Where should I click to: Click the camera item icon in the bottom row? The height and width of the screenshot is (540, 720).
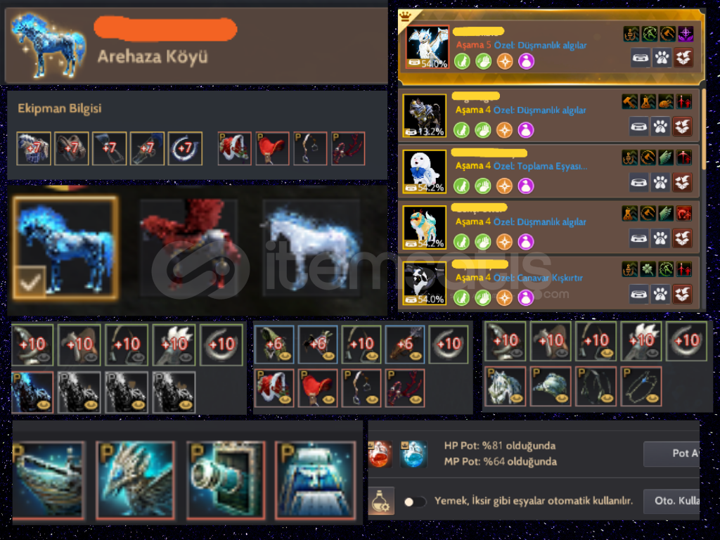(226, 480)
